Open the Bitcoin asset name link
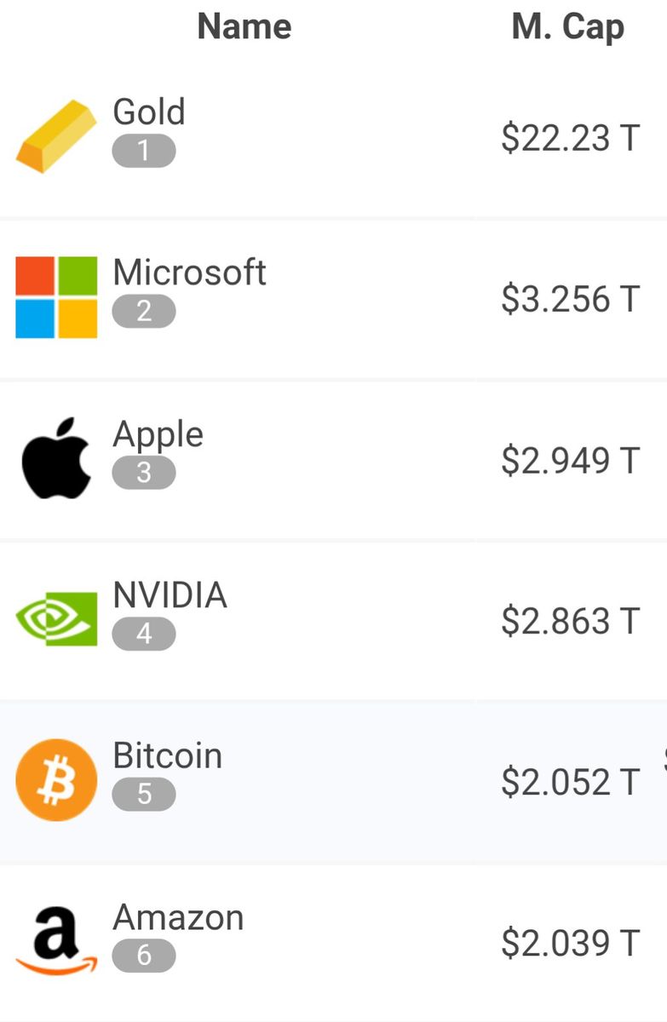The width and height of the screenshot is (667, 1022). pyautogui.click(x=168, y=755)
